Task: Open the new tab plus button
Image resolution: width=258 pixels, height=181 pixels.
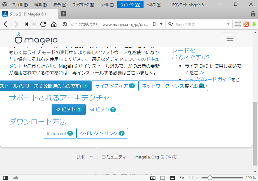Action: click(x=63, y=14)
